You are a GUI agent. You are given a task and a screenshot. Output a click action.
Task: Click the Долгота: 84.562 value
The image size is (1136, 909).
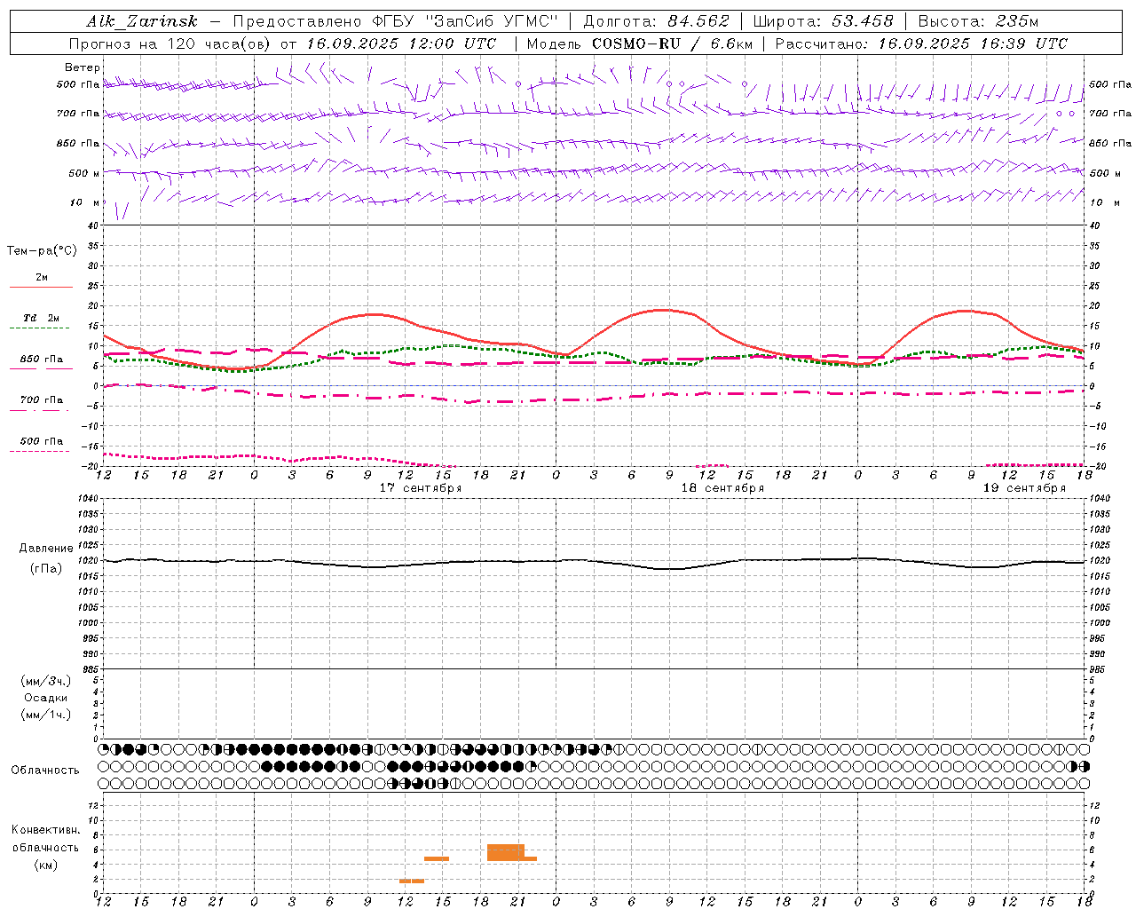point(656,21)
